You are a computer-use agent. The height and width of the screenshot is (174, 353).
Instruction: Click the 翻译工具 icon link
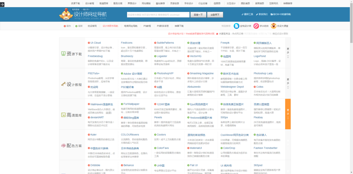pos(247,14)
